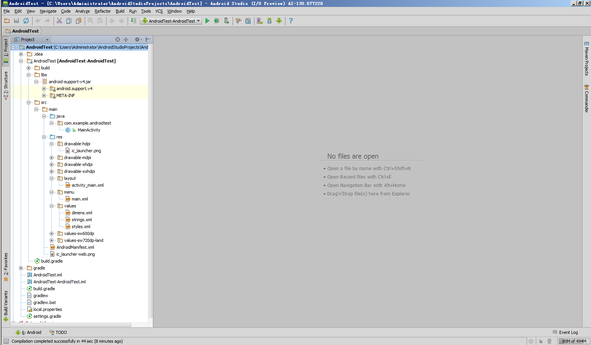Toggle the Maven Projects side tab
Viewport: 591px width, 345px height.
(x=586, y=58)
